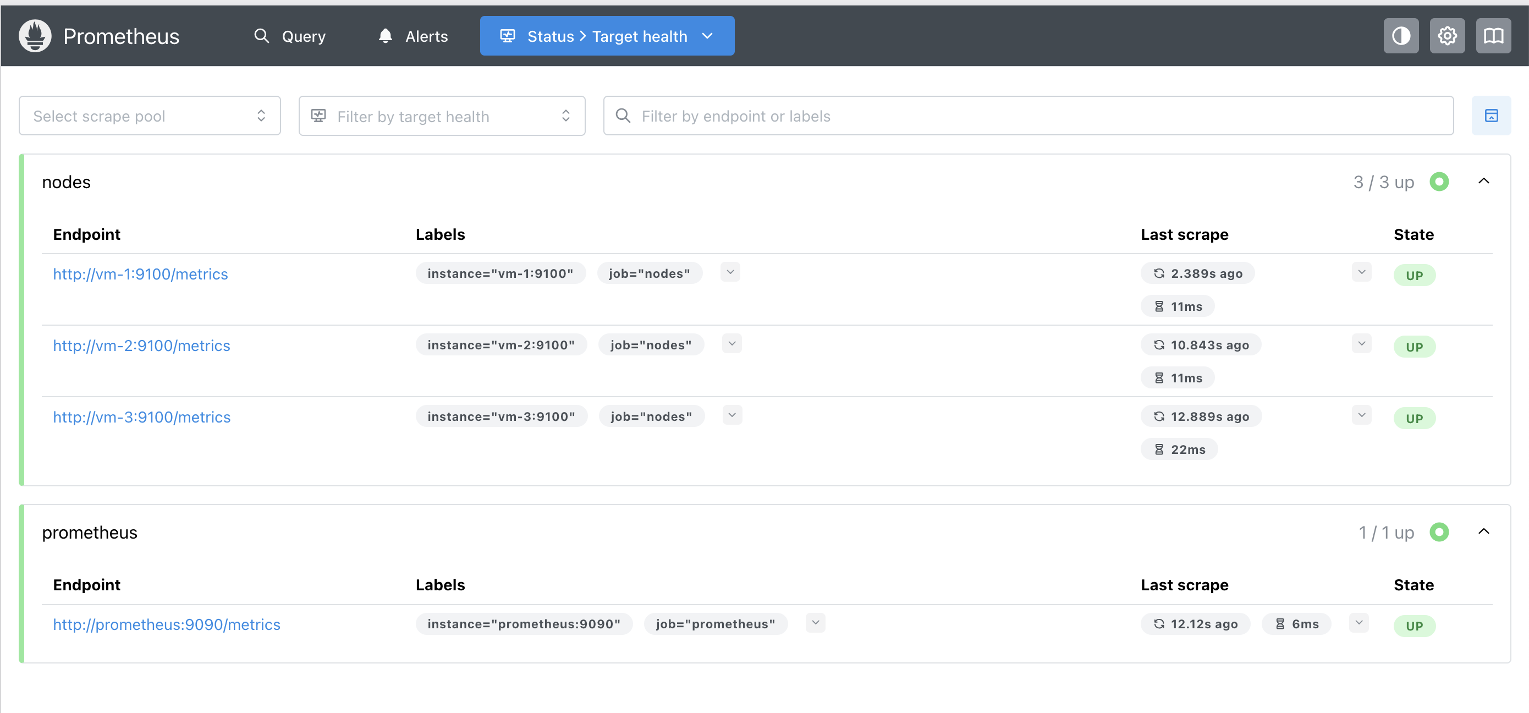Open the prometheus:9090 metrics endpoint link
Screen dimensions: 1529x713
click(x=166, y=624)
